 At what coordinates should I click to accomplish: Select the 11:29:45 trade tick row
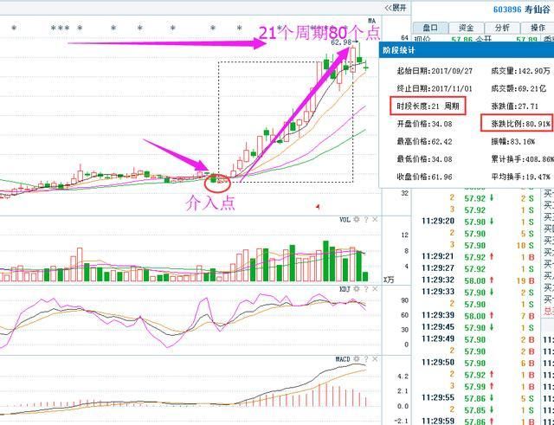(x=478, y=327)
